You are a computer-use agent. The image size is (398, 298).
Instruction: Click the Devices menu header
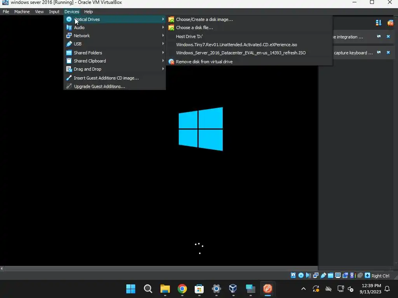point(72,12)
